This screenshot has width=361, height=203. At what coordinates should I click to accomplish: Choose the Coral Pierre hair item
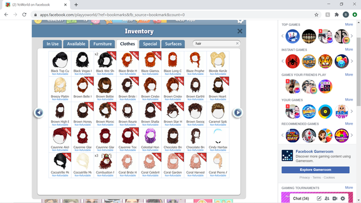(218, 165)
